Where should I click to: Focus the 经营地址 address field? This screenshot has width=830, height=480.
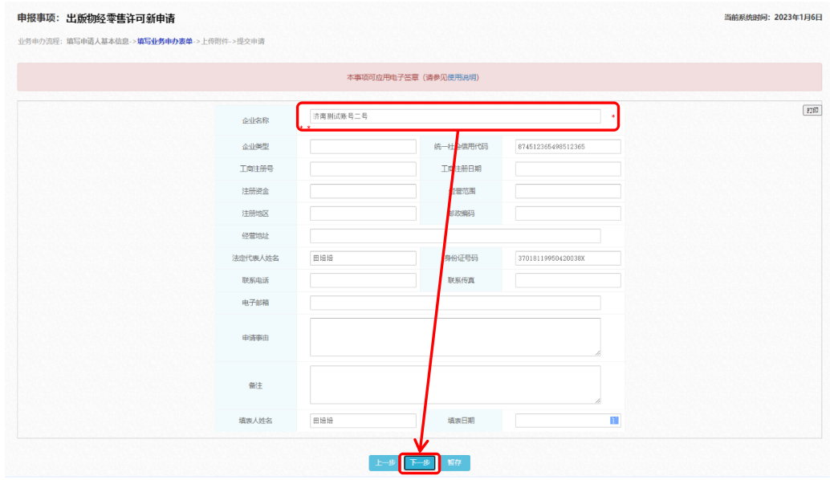(455, 236)
